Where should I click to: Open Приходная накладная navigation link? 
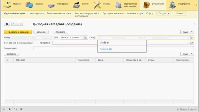[x=113, y=13]
